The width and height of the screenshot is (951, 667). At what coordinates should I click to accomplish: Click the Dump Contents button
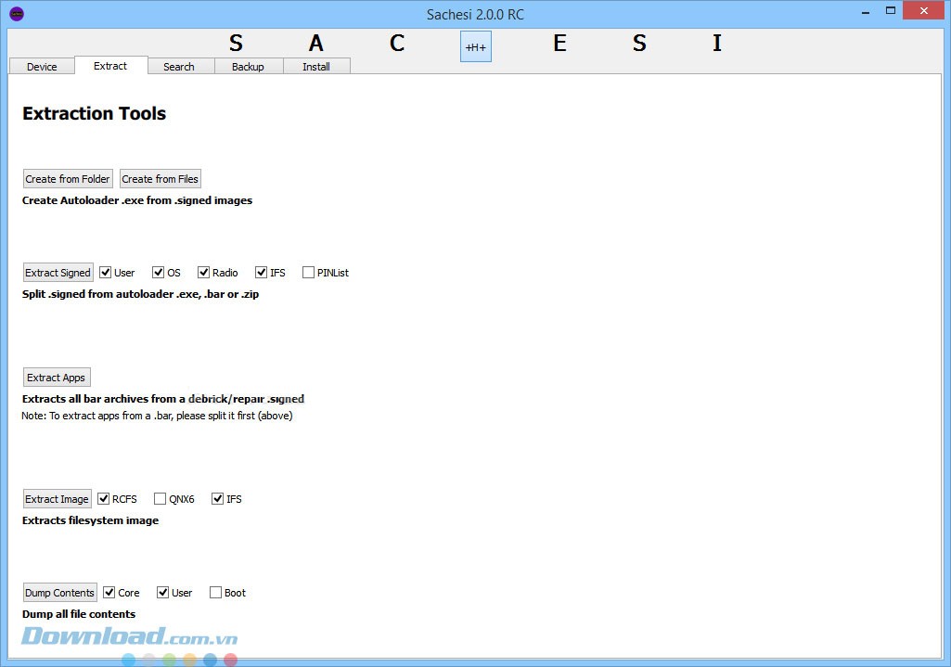[59, 593]
